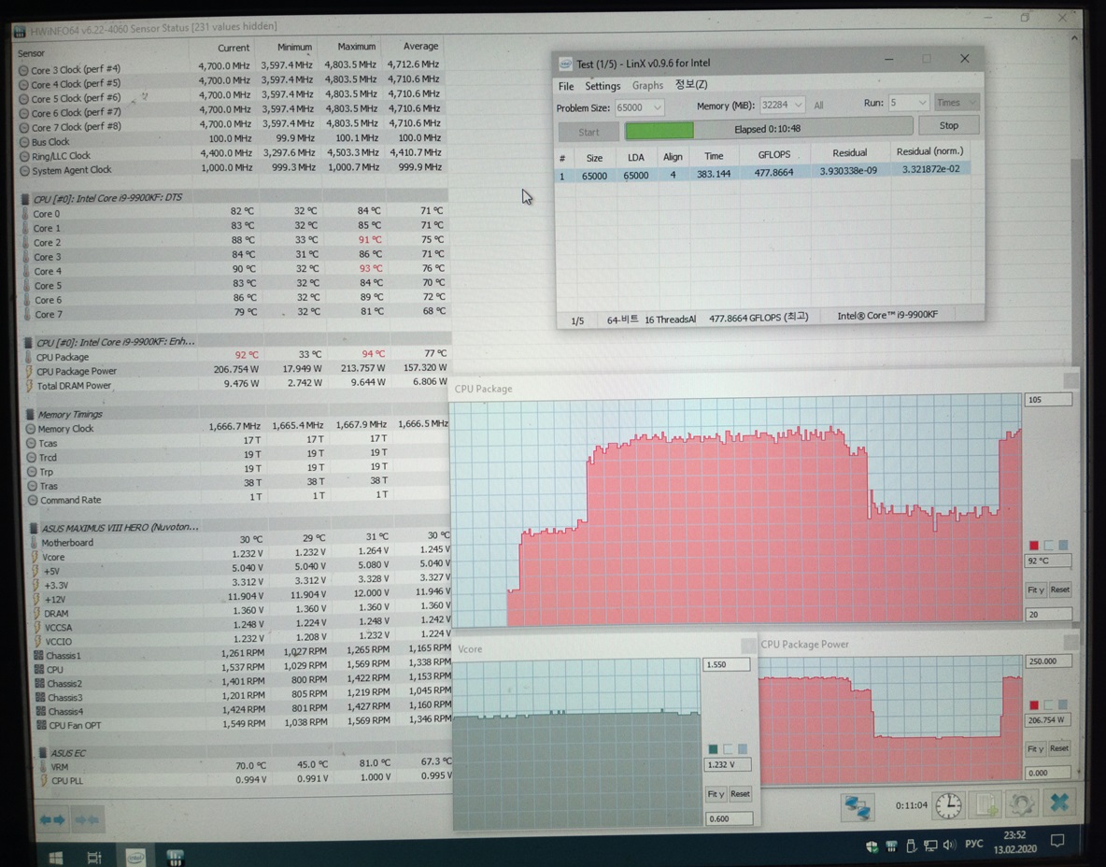Click red color swatch on CPU Package graph

pyautogui.click(x=1033, y=546)
